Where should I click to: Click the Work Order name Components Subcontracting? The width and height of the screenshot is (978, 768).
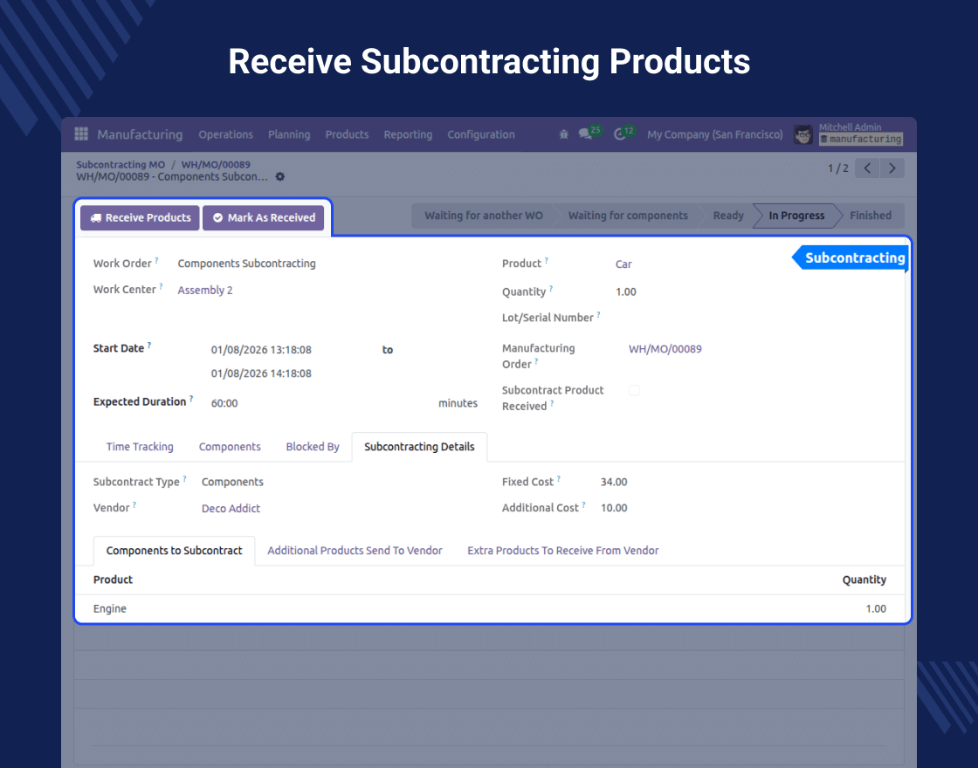click(x=246, y=264)
